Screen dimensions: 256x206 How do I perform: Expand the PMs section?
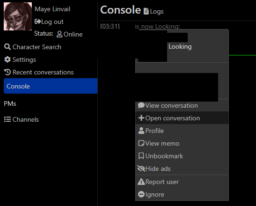tap(10, 103)
